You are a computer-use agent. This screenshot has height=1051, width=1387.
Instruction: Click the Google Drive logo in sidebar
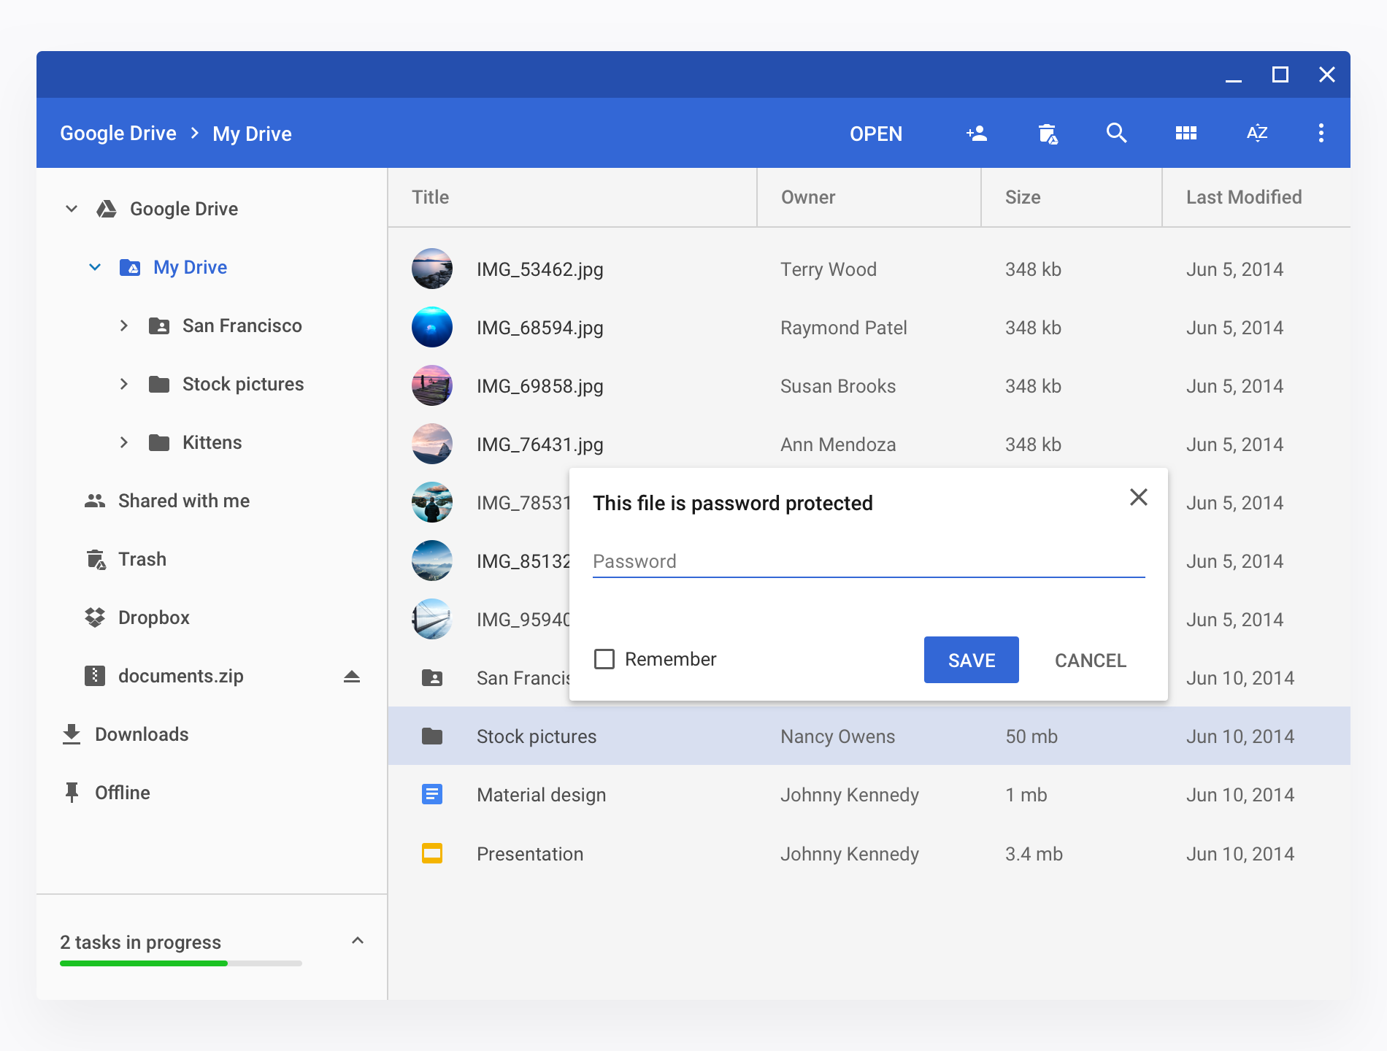107,209
